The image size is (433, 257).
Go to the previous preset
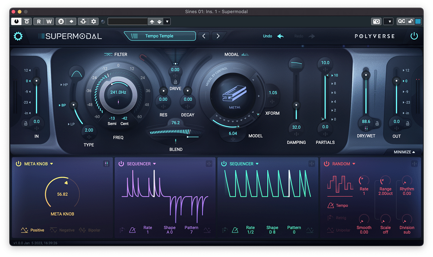click(204, 36)
